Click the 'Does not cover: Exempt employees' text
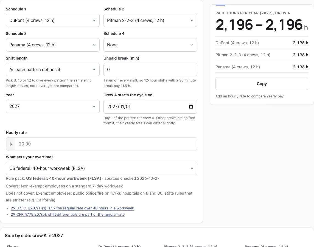This screenshot has width=314, height=247. click(99, 197)
